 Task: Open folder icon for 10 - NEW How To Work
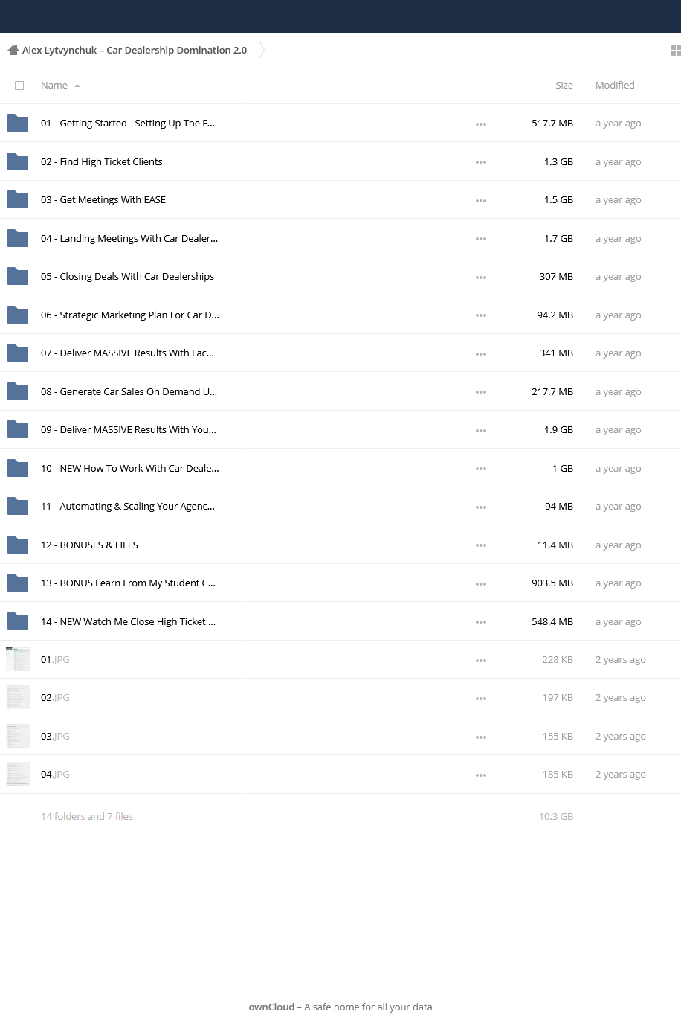point(18,468)
